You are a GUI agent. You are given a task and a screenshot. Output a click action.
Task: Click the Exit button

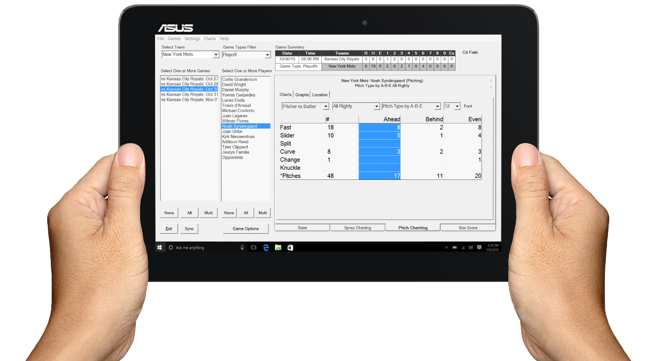click(169, 229)
